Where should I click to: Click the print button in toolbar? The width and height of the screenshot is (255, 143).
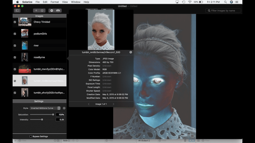[58, 11]
